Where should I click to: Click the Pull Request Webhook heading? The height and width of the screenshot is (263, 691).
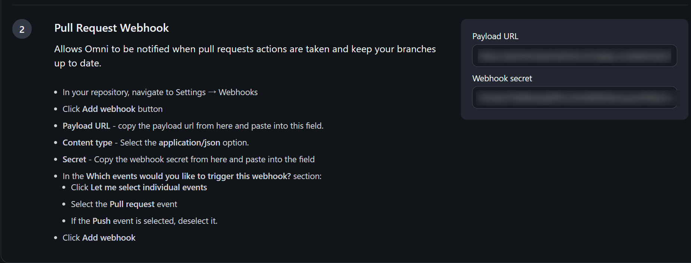[x=111, y=28]
